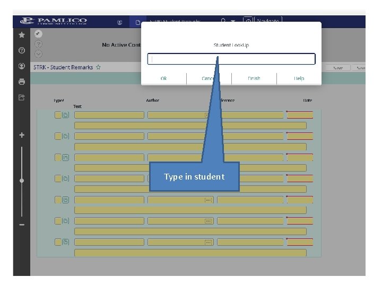Click the Author column header
This screenshot has height=286, width=382.
click(152, 100)
